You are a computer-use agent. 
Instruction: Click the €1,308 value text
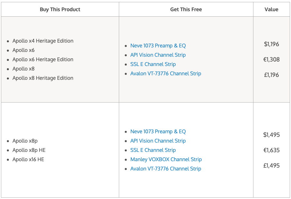click(271, 60)
